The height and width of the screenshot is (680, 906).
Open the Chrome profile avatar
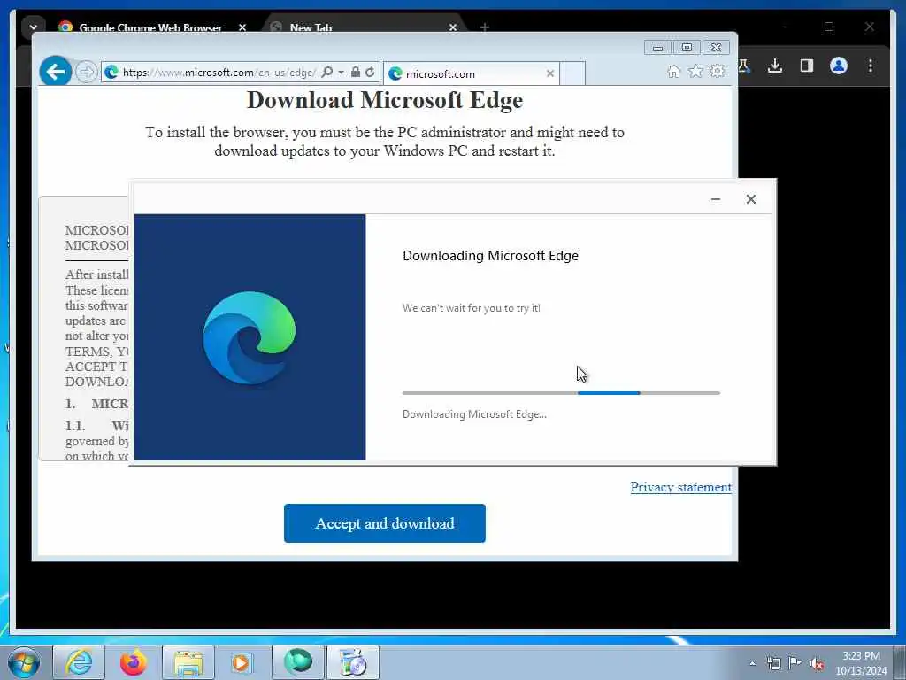coord(839,66)
